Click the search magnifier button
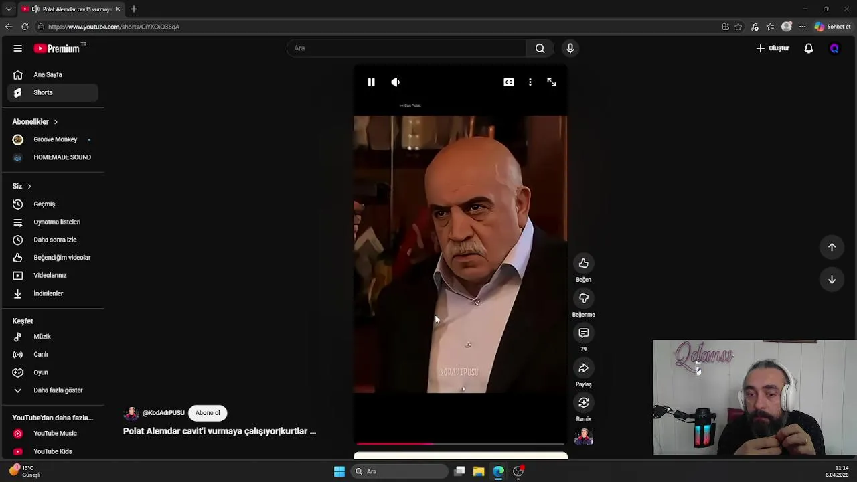857x482 pixels. pos(540,48)
